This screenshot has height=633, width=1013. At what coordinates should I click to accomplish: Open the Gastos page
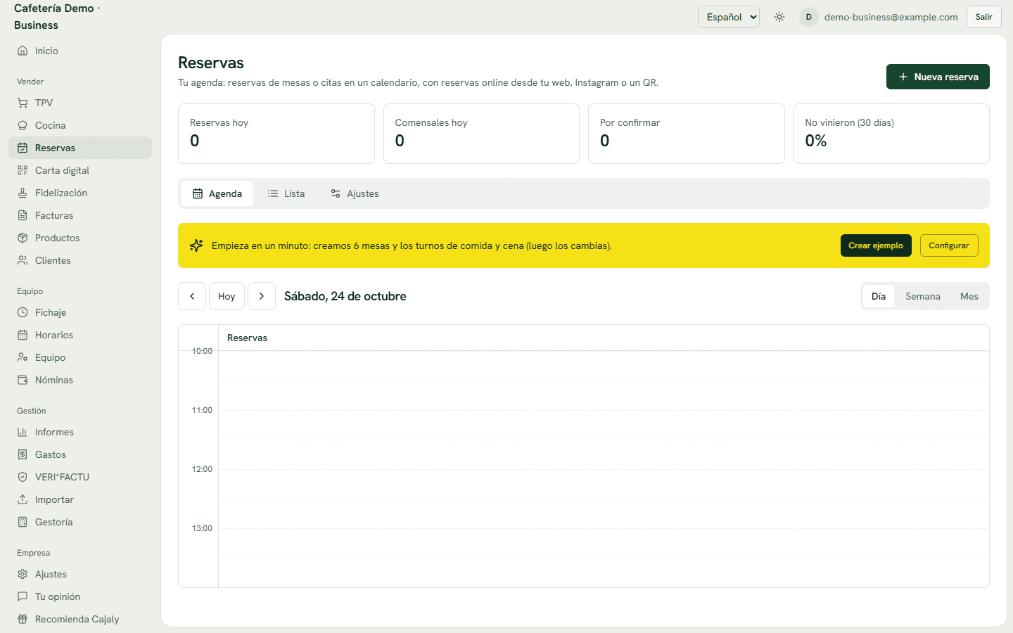[80, 454]
